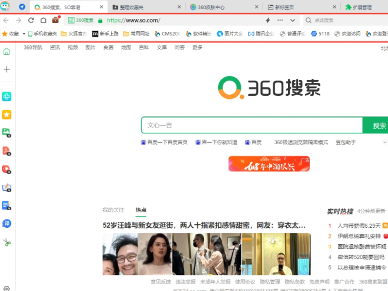The image size is (388, 291).
Task: Open hot search 人均带薪假6.29天
Action: tap(359, 226)
